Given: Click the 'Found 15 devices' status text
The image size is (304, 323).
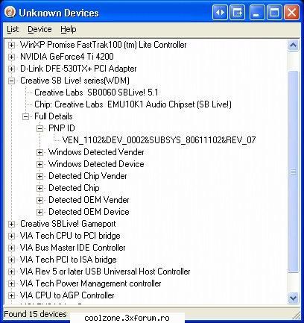Looking at the screenshot, I should 35,314.
